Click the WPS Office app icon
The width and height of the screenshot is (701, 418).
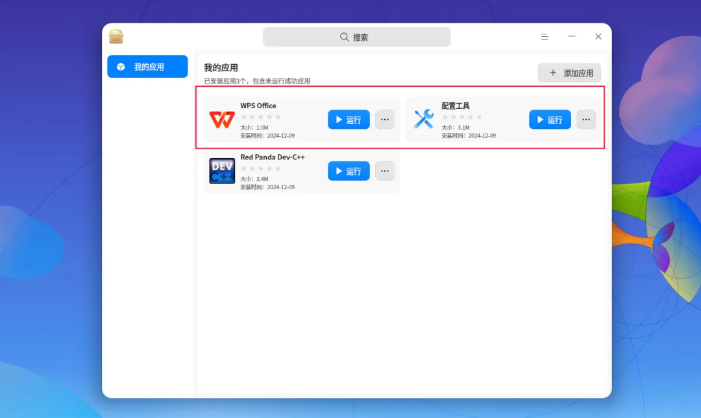click(222, 120)
